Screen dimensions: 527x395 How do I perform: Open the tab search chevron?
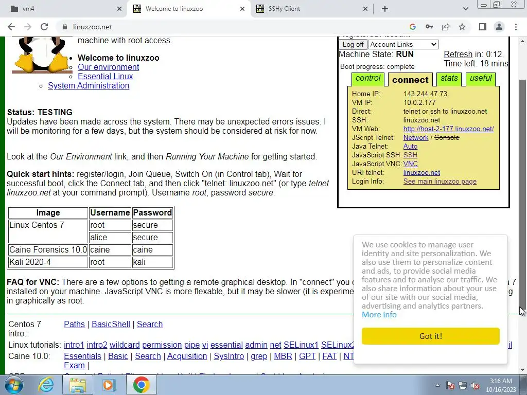465,9
